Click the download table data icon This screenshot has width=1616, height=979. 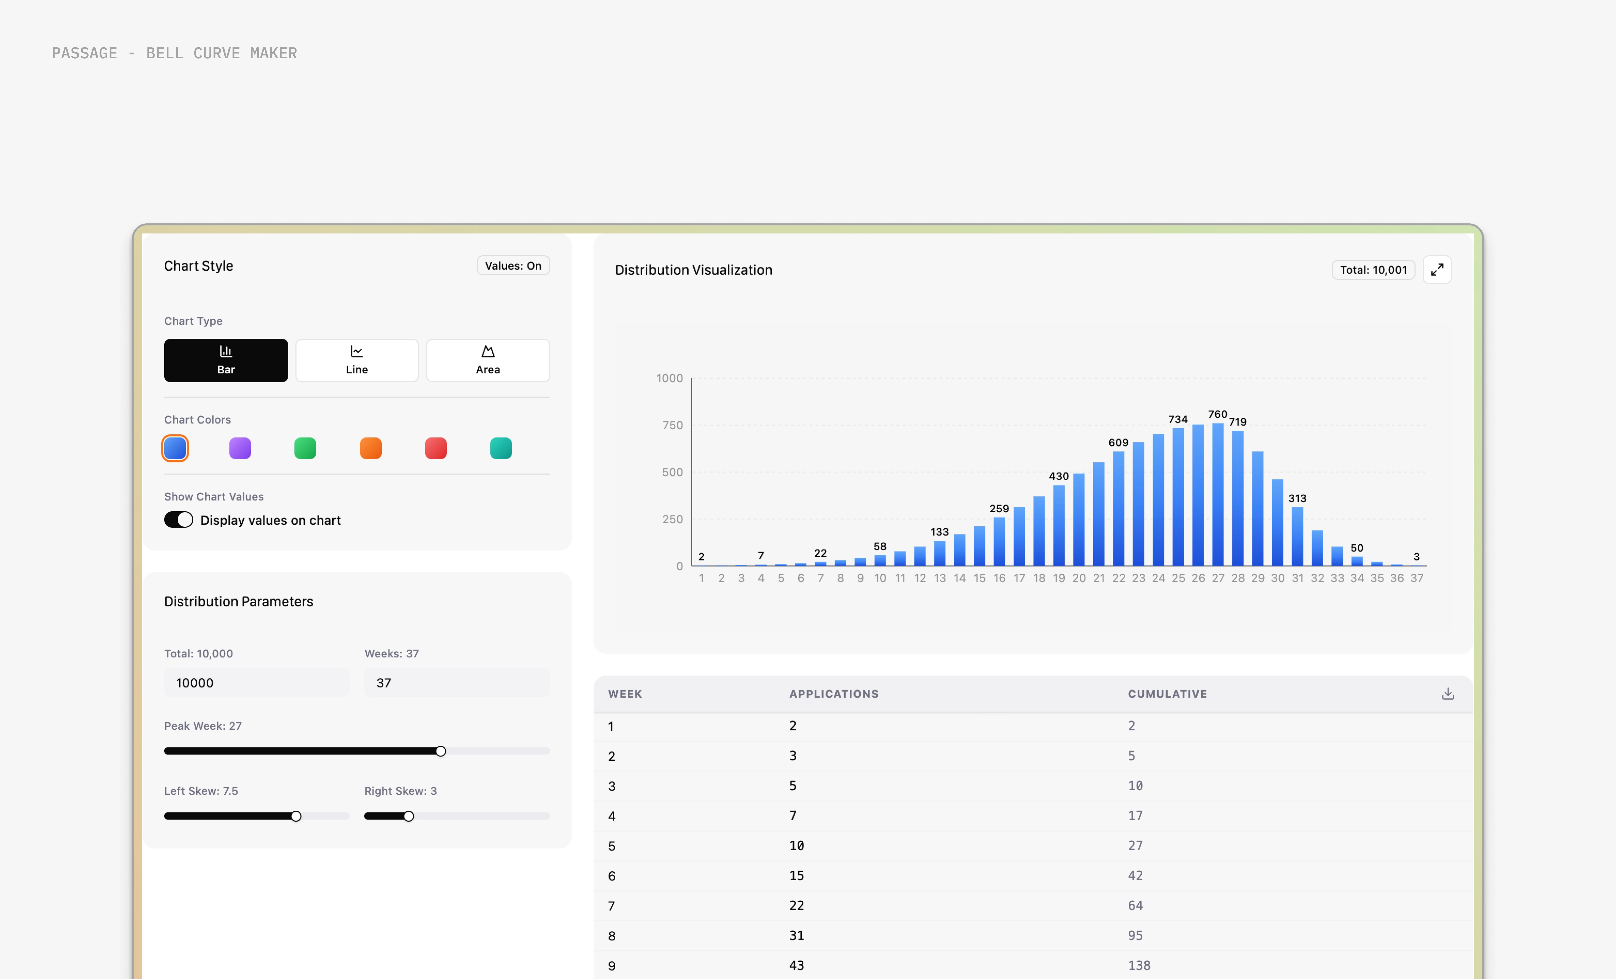coord(1448,694)
